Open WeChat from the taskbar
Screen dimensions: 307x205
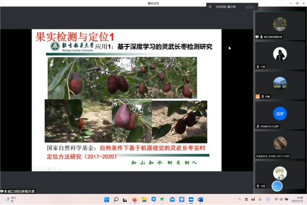click(163, 199)
